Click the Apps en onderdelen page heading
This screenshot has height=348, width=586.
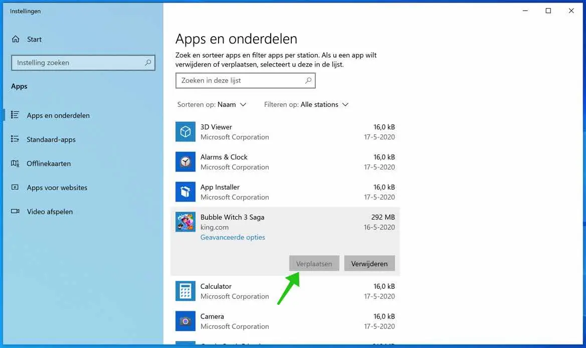[236, 39]
